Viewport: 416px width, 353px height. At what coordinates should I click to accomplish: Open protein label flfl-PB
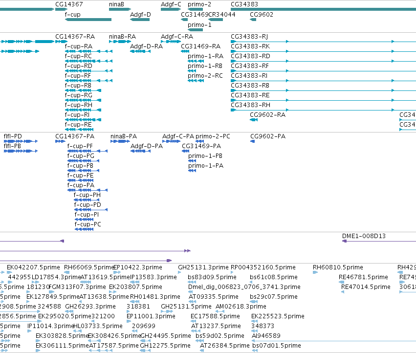pos(12,146)
